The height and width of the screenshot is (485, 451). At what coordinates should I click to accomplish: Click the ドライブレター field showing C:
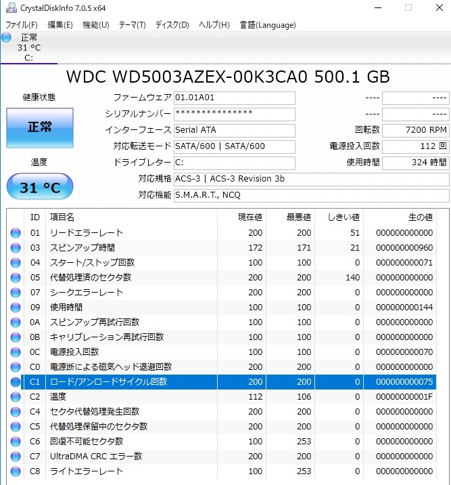[x=235, y=163]
